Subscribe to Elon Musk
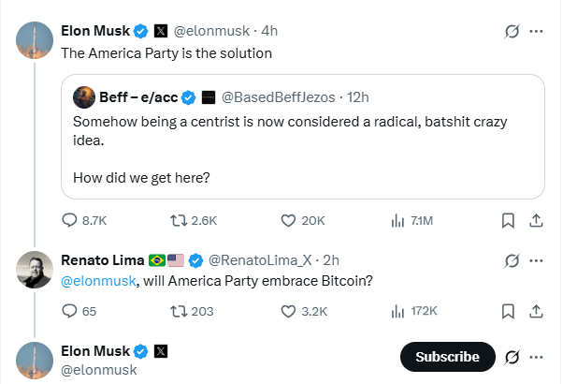The height and width of the screenshot is (384, 563). (x=447, y=356)
